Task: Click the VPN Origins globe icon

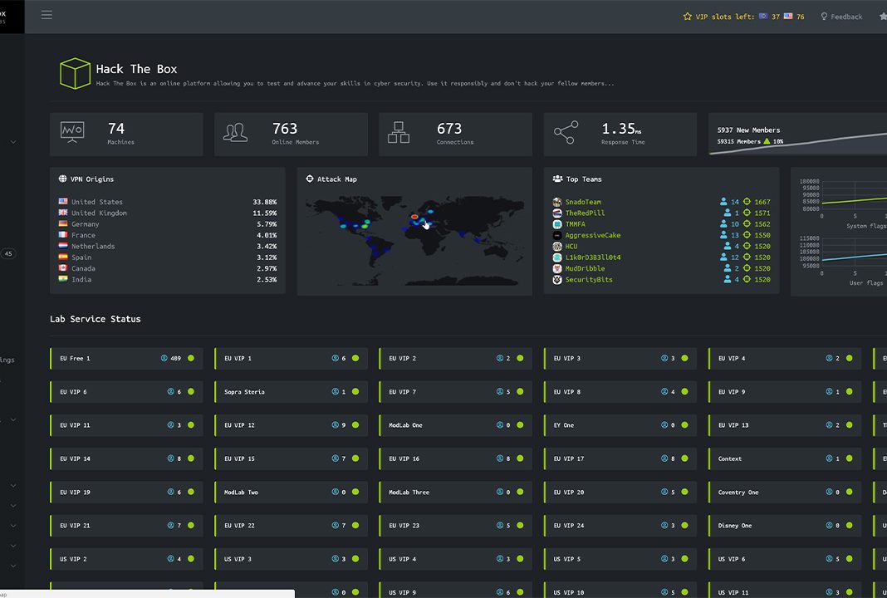Action: [x=63, y=179]
